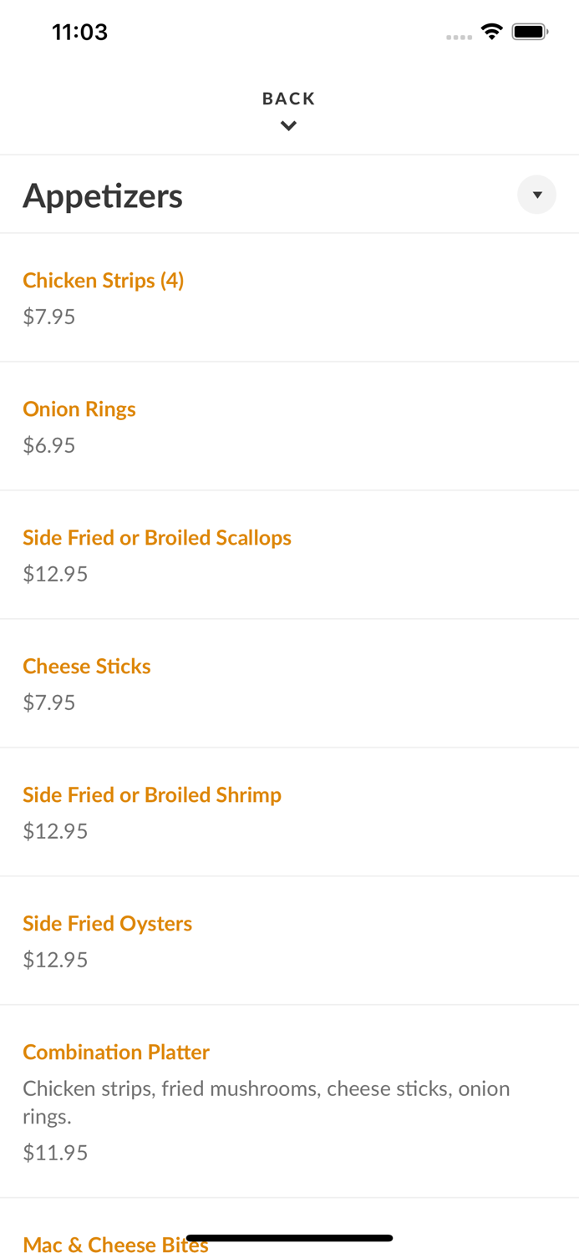Tap the $11.95 Combination Platter price
This screenshot has width=579, height=1253.
(55, 1153)
